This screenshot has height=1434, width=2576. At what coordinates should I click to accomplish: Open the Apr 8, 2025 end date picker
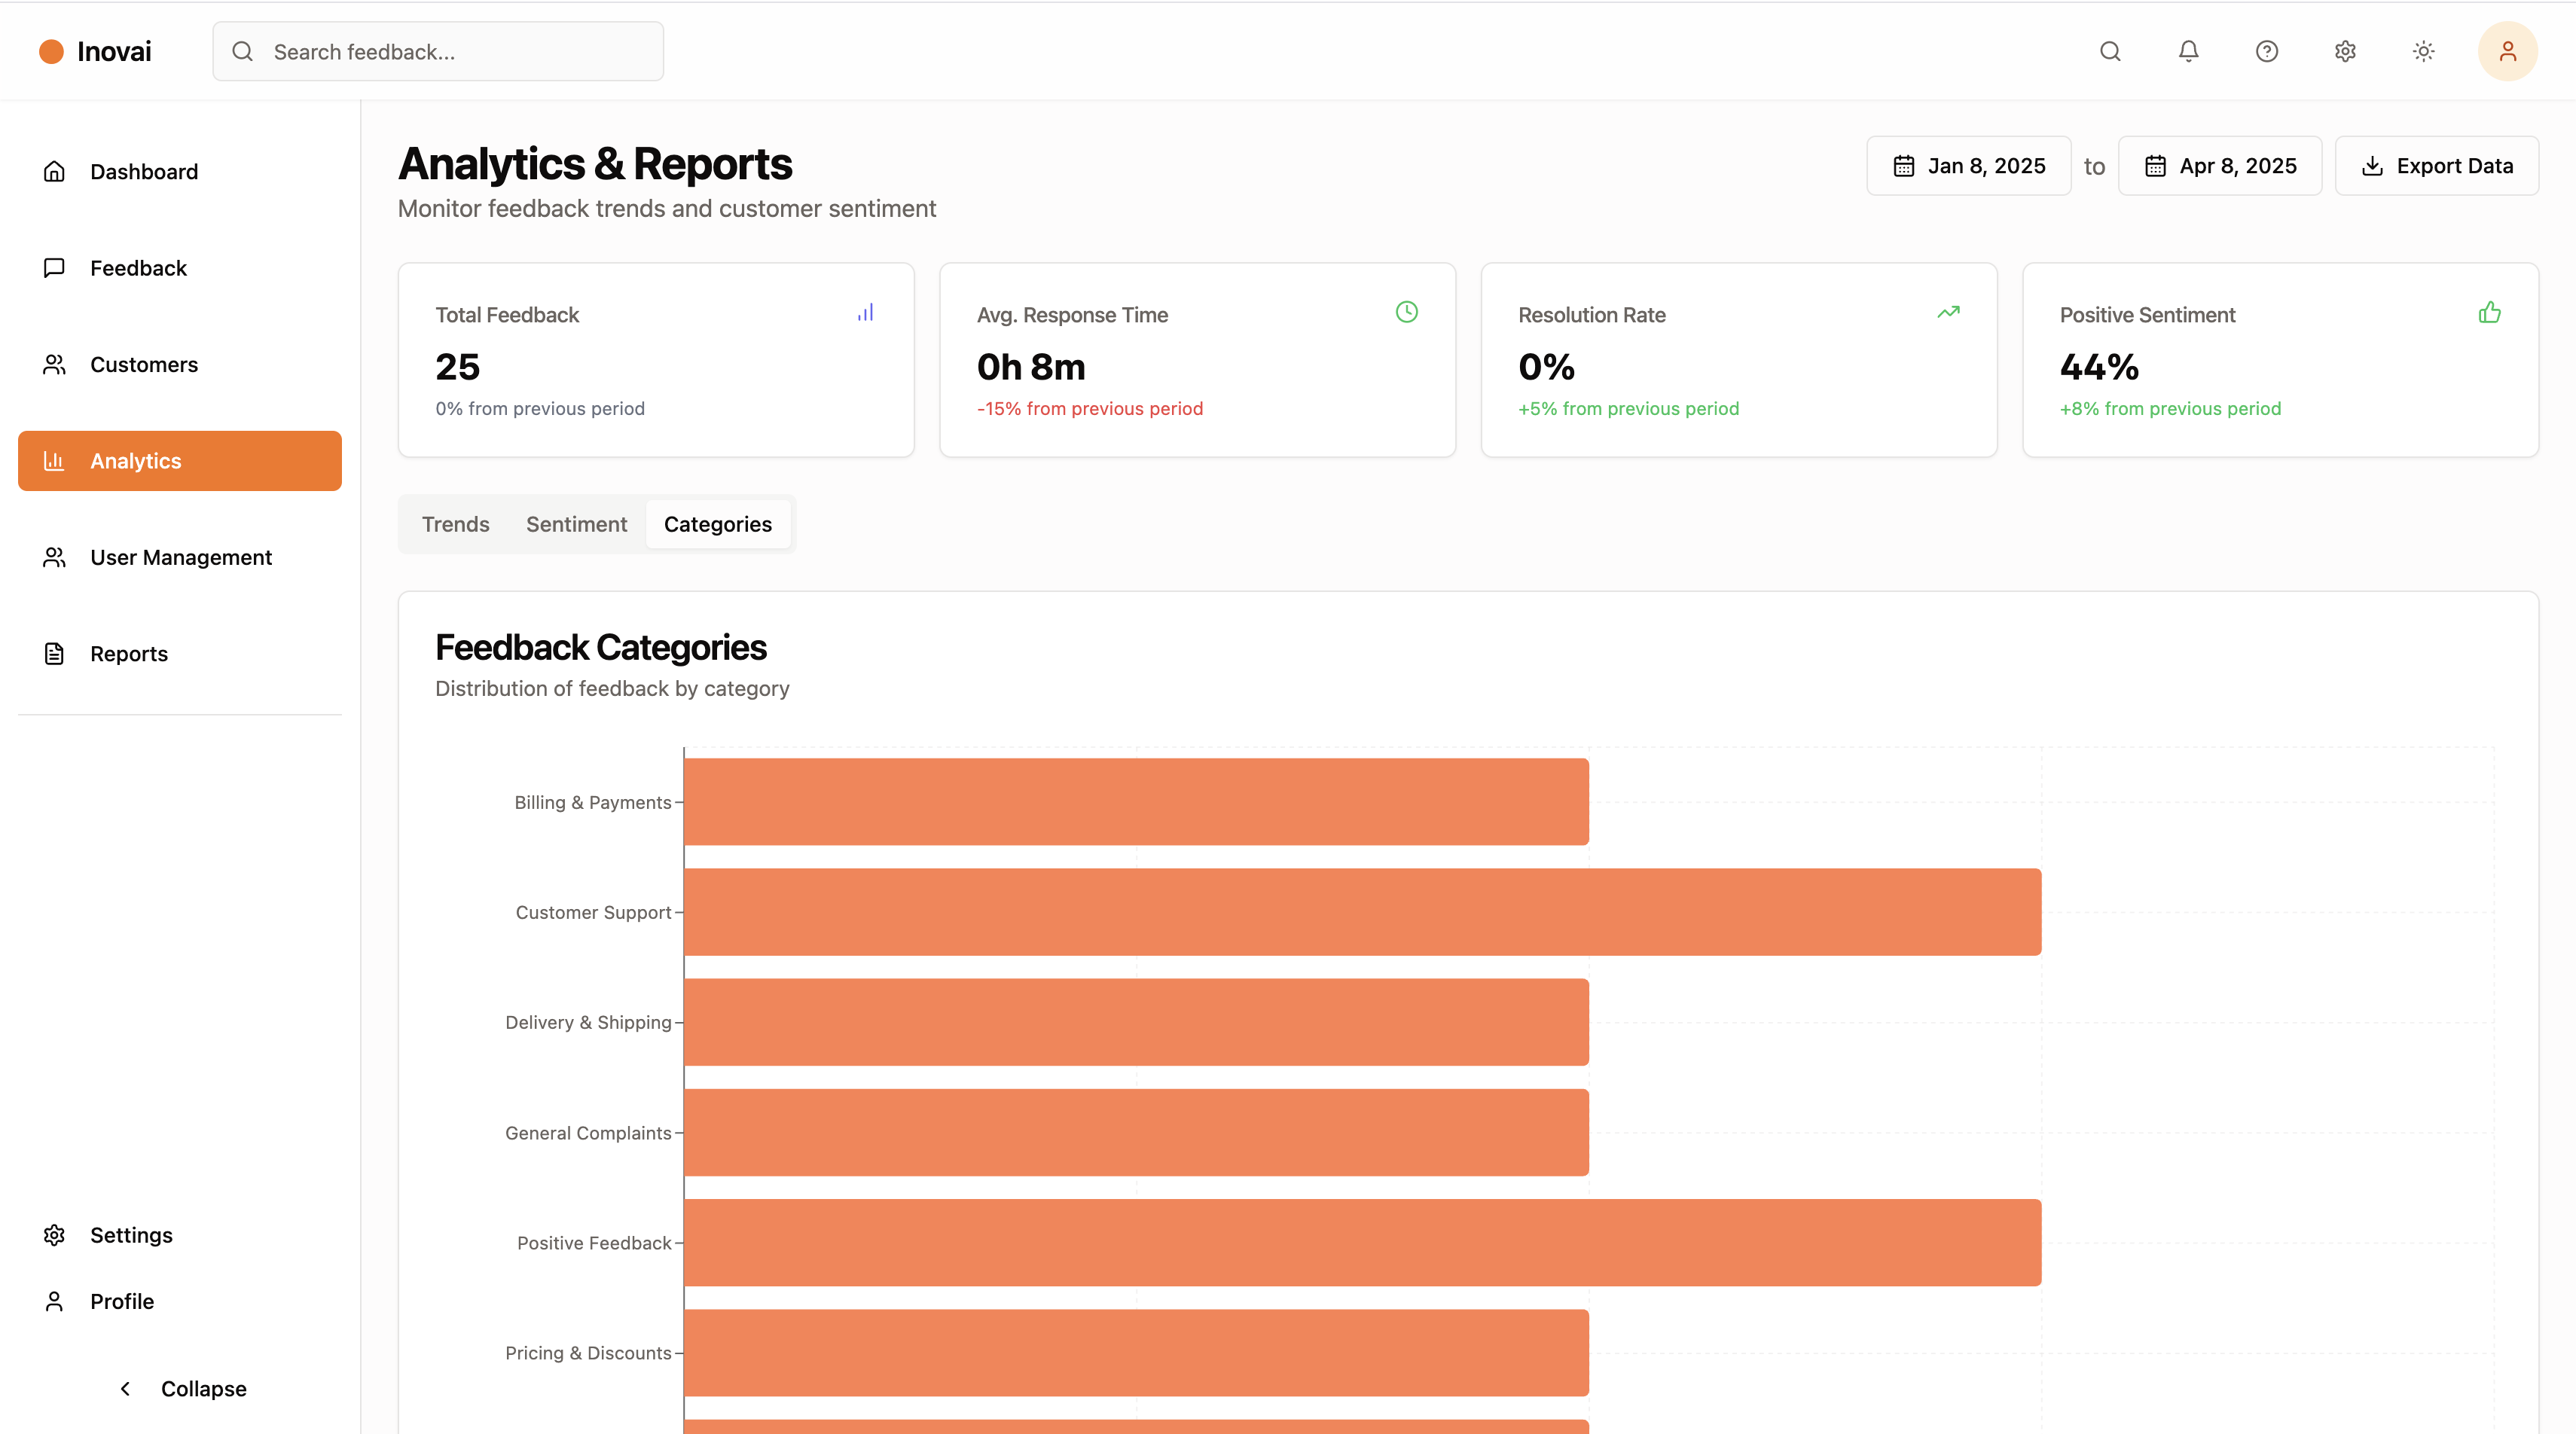tap(2219, 166)
